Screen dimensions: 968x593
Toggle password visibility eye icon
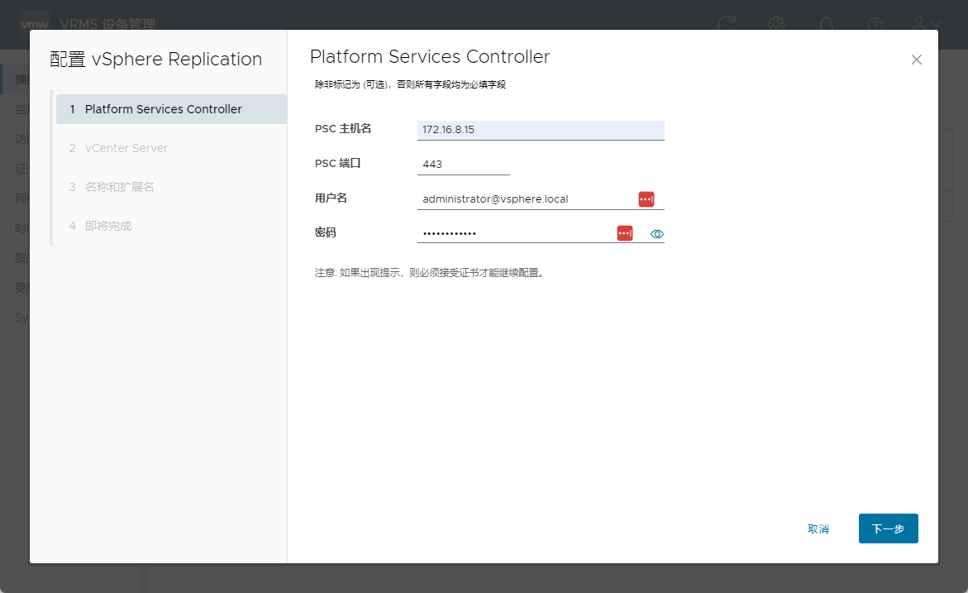[x=657, y=234]
